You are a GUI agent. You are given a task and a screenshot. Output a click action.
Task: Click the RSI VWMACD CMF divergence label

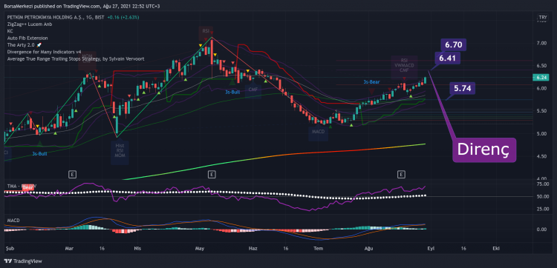pos(404,65)
